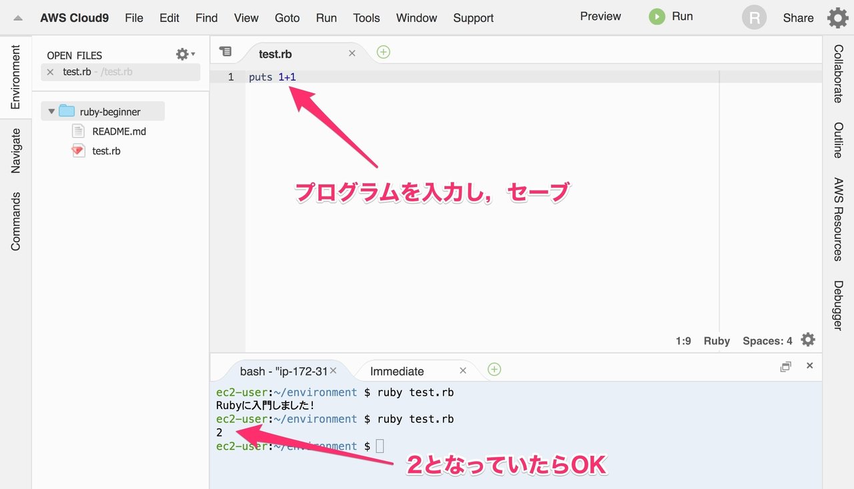Image resolution: width=854 pixels, height=489 pixels.
Task: Place cursor at the terminal prompt
Action: coord(380,446)
